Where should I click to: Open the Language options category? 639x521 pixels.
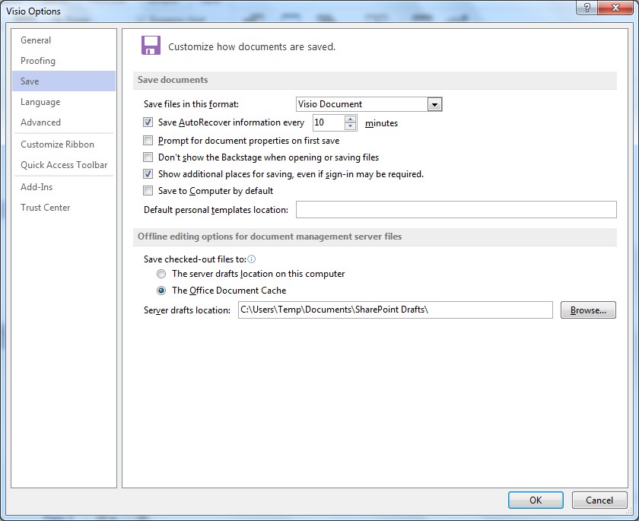(x=64, y=102)
